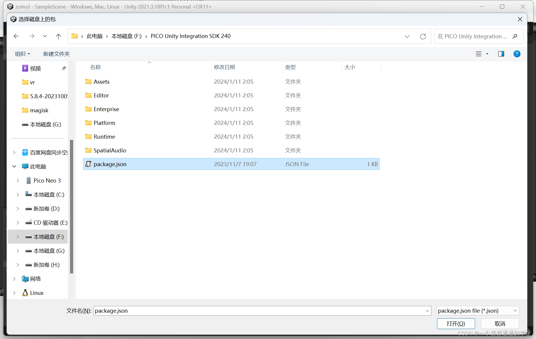Expand the address bar history dropdown
Screen dimensions: 536x339
[407, 36]
